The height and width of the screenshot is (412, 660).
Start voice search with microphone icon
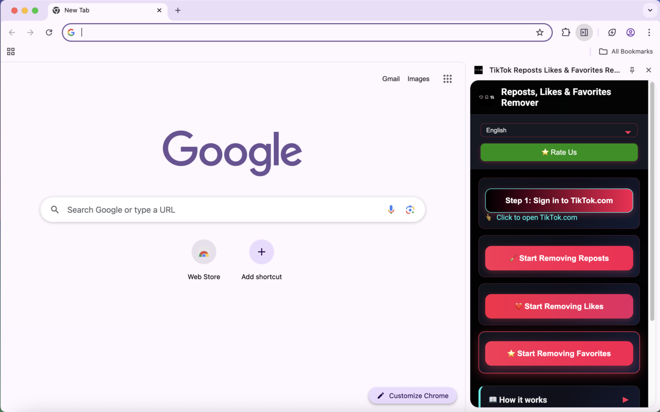(391, 210)
